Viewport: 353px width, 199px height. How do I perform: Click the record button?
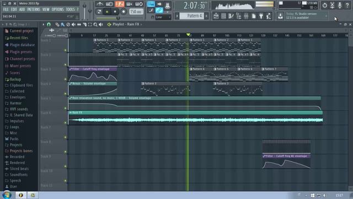click(124, 11)
